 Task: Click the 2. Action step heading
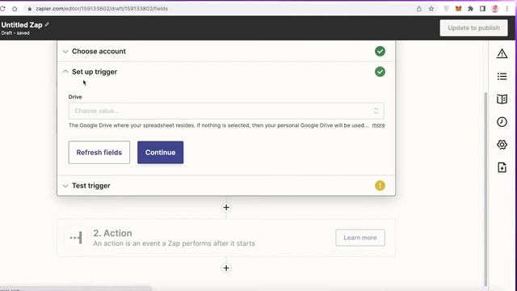point(112,233)
